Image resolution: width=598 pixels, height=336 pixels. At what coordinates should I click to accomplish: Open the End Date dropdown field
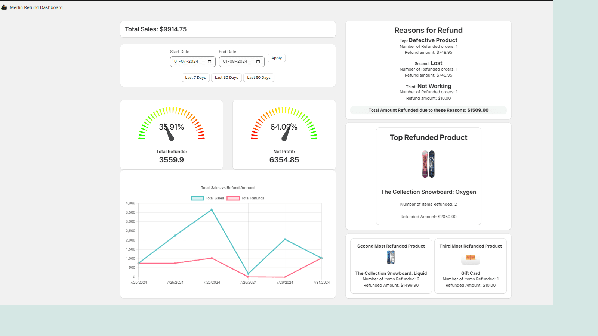pos(241,62)
